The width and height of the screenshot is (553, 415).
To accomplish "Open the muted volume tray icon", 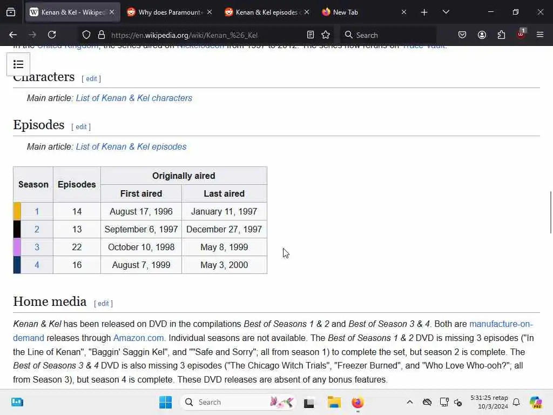I will click(x=458, y=402).
